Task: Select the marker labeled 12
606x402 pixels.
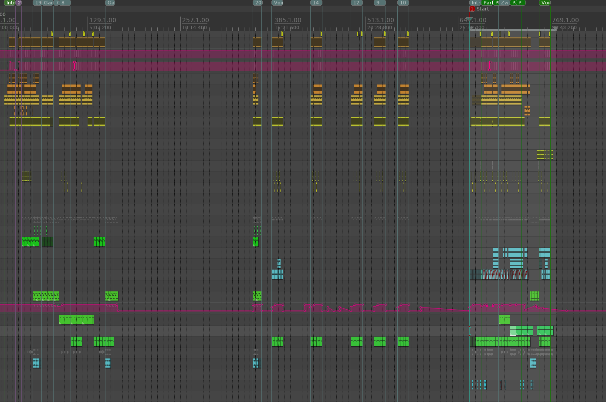Action: [357, 3]
